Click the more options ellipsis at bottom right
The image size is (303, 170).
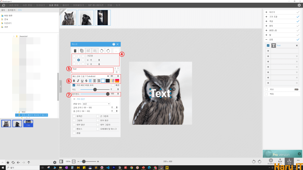coord(298,160)
